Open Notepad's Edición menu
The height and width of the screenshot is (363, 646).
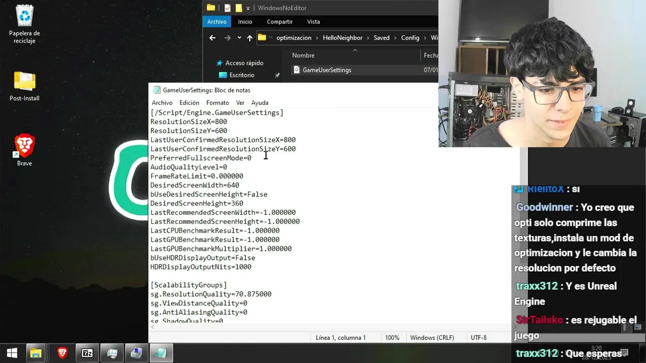click(x=189, y=103)
